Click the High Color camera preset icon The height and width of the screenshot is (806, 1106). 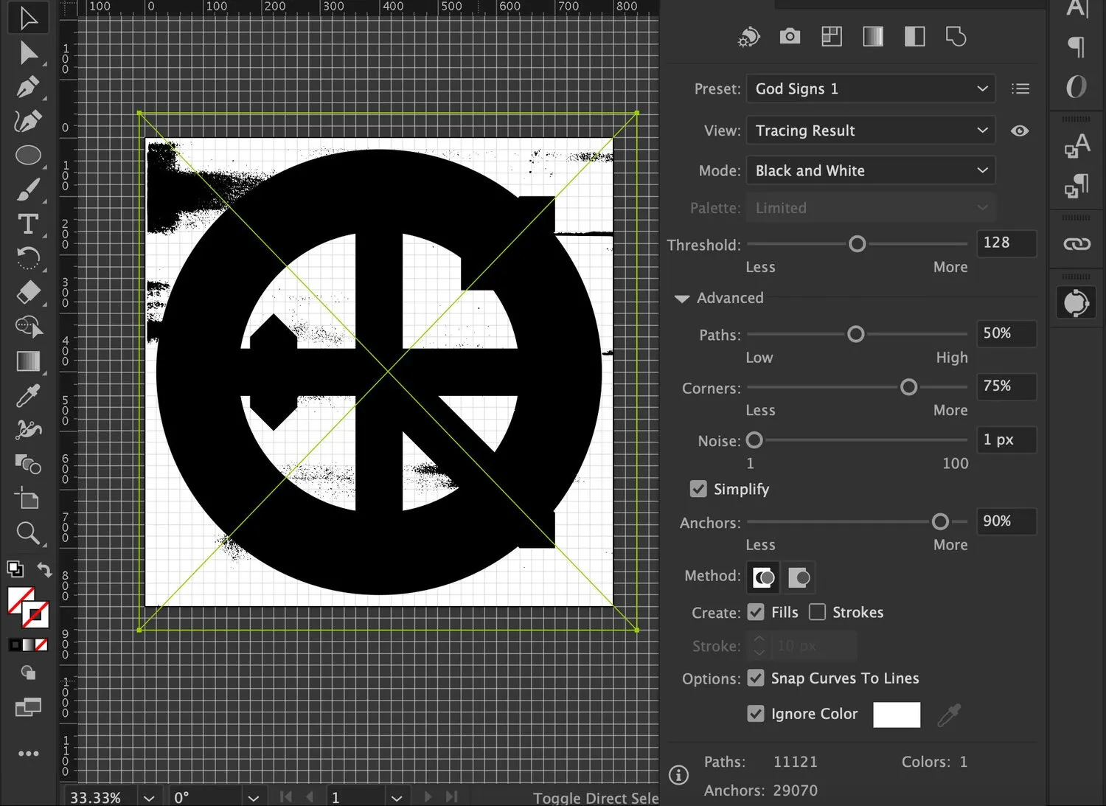click(790, 36)
